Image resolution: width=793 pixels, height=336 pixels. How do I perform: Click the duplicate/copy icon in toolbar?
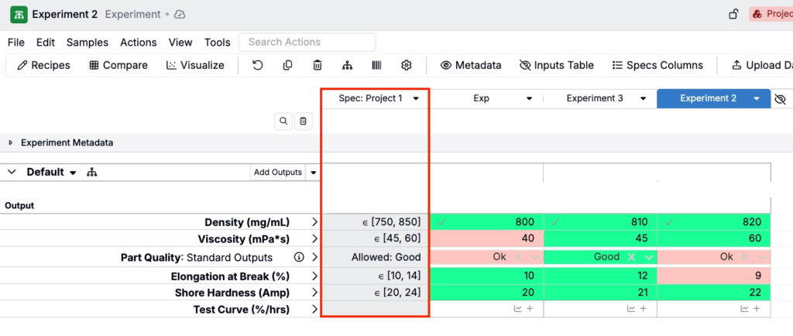(287, 66)
